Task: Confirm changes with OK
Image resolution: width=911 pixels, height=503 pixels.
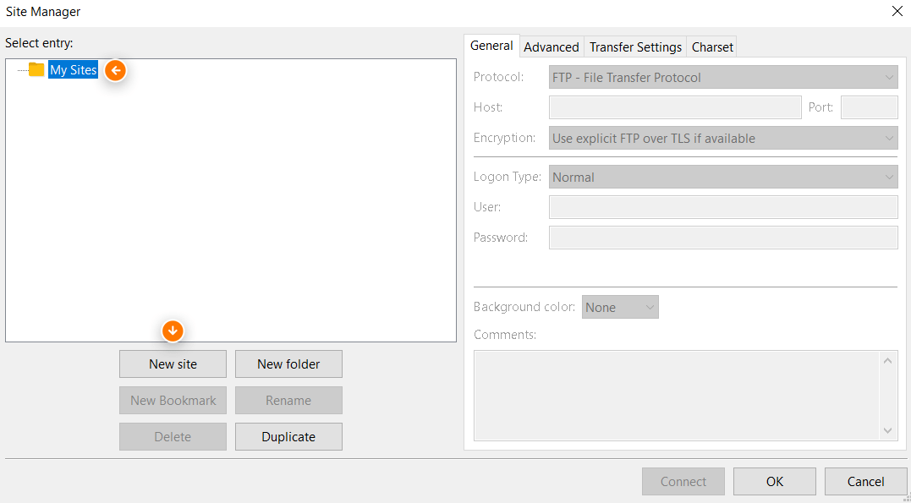Action: [x=774, y=481]
